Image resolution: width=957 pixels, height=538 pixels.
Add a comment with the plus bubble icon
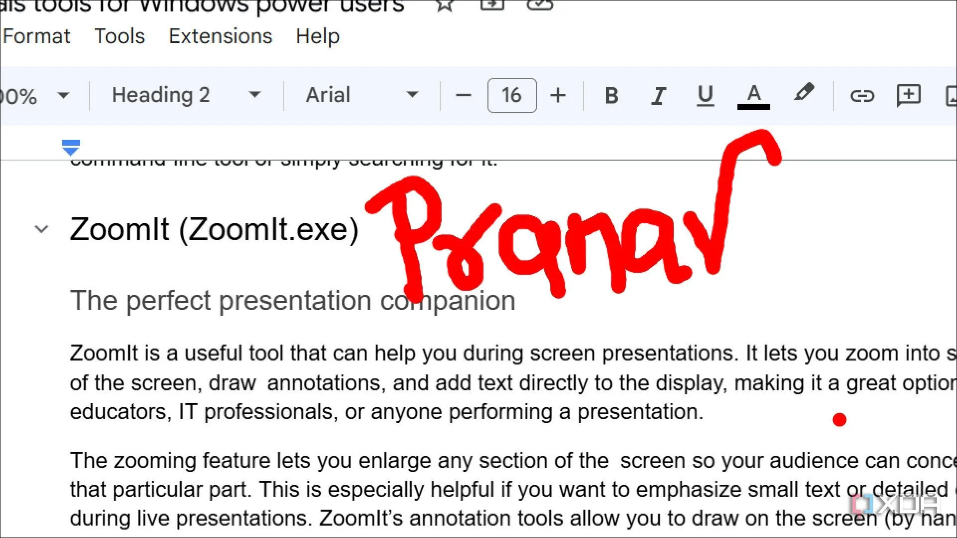(909, 95)
